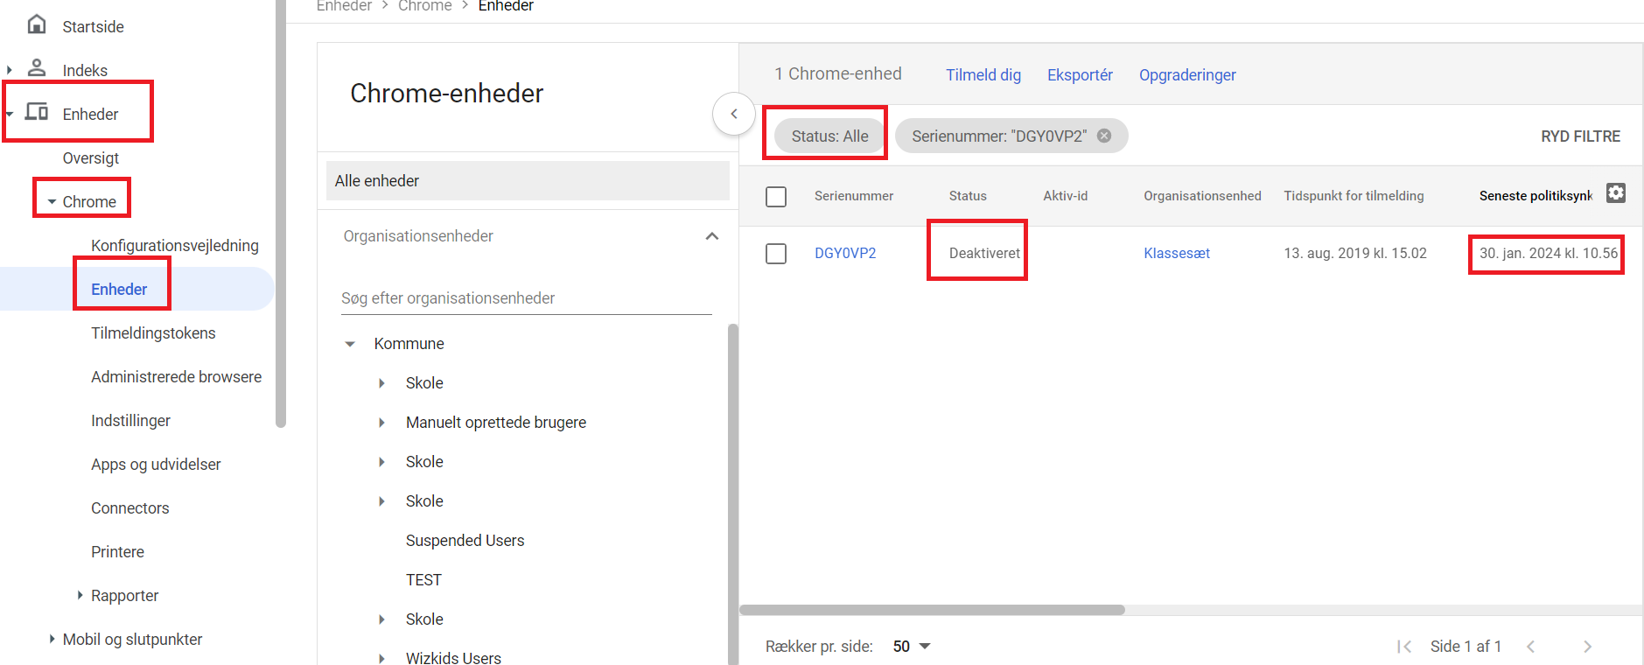Screen dimensions: 1644x665
Task: Remove the Serienummer filter chip
Action: point(1104,136)
